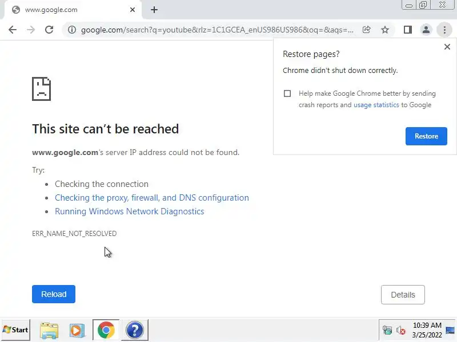Click the Show desktop tray icon
The height and width of the screenshot is (342, 457).
point(451,330)
